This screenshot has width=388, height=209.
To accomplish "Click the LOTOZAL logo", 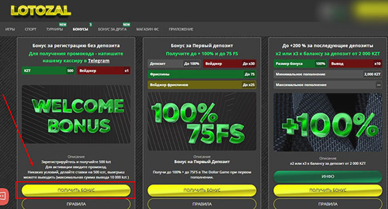I will (x=41, y=11).
